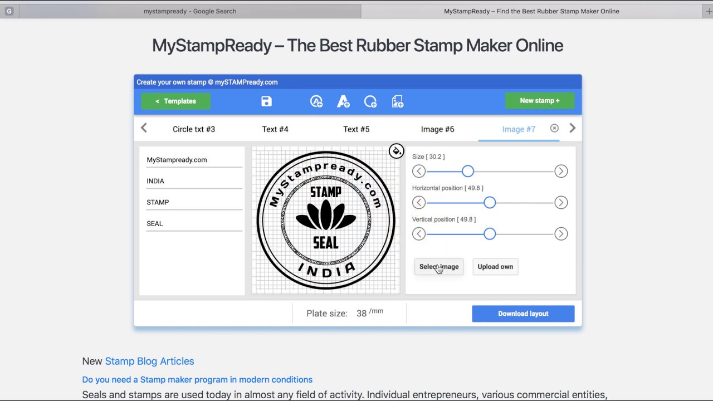Open the stamp maker program article link
This screenshot has height=401, width=713.
click(x=197, y=380)
